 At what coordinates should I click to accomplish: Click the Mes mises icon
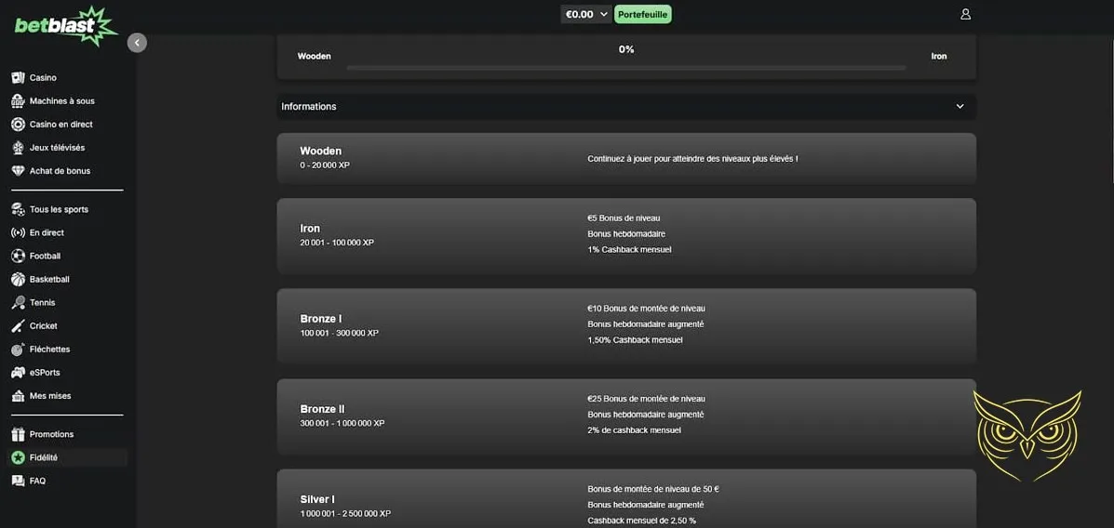pyautogui.click(x=18, y=396)
